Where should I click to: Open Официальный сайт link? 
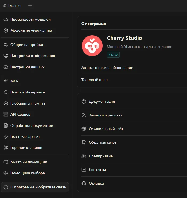pos(106,129)
